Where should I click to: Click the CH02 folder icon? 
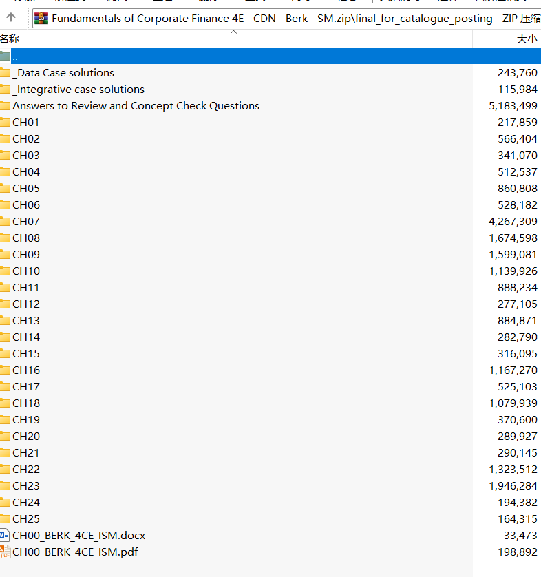pos(5,138)
